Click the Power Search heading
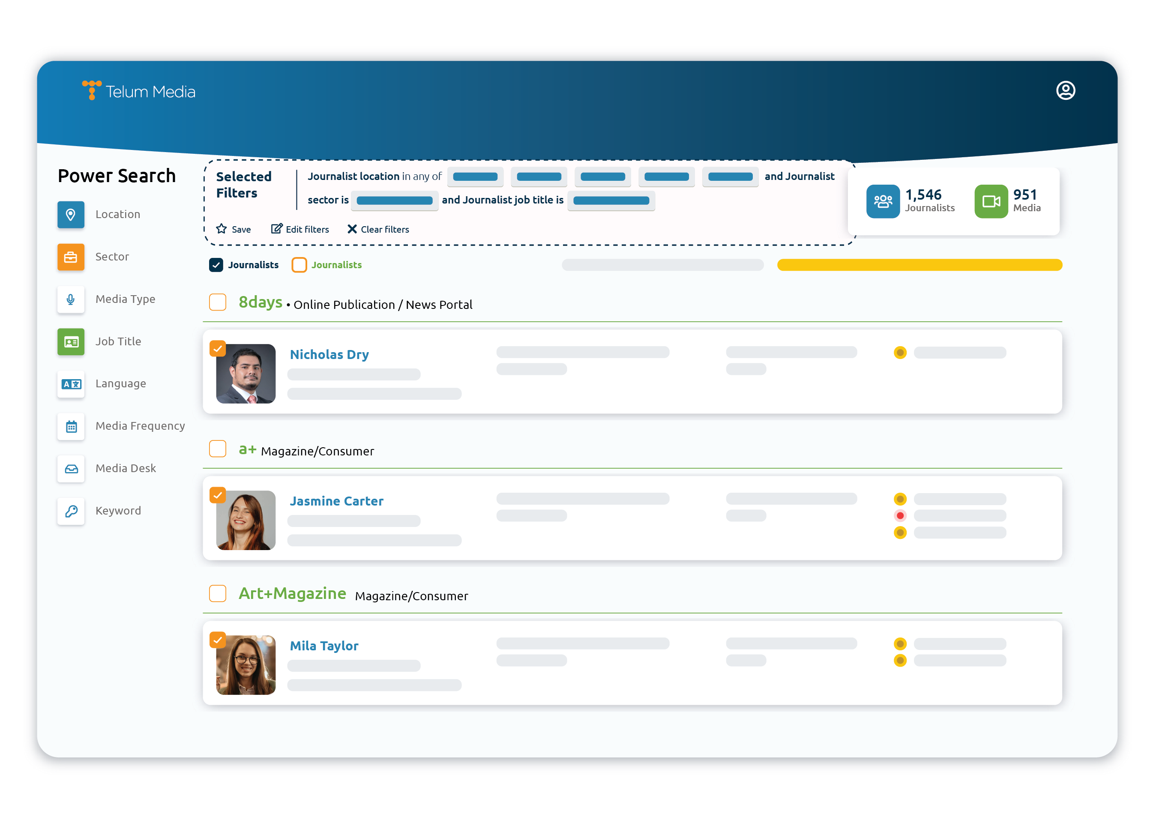 coord(117,176)
